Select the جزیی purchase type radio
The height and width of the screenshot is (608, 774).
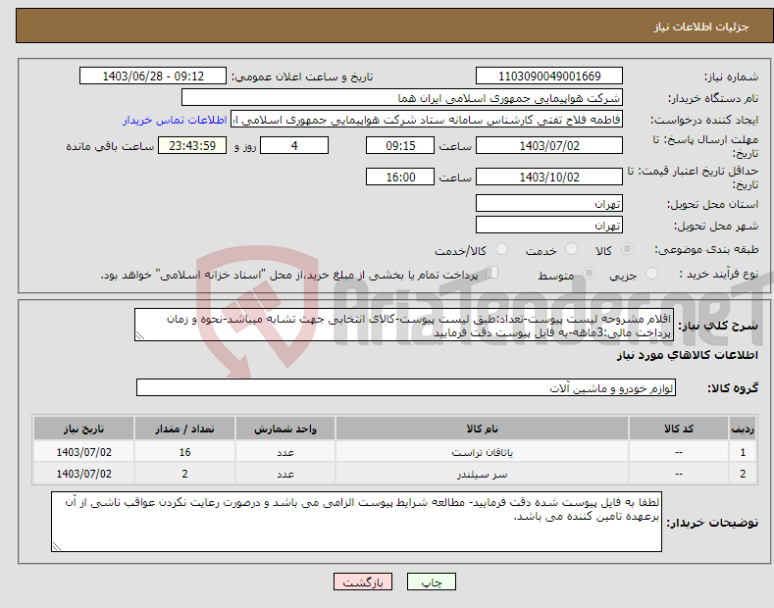(651, 273)
